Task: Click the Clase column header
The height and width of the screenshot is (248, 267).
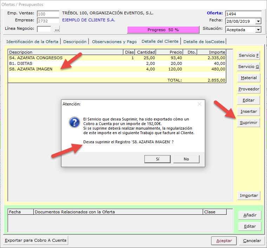Action: (x=215, y=212)
